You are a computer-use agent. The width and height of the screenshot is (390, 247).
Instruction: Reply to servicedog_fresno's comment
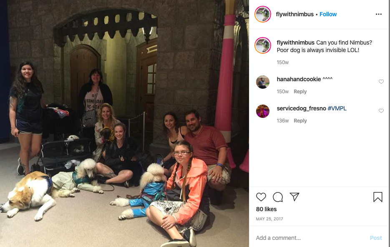pos(300,120)
